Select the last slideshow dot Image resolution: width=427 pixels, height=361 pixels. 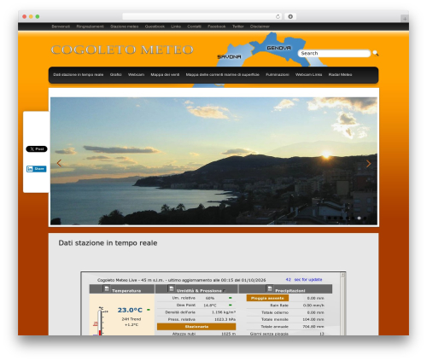365,218
